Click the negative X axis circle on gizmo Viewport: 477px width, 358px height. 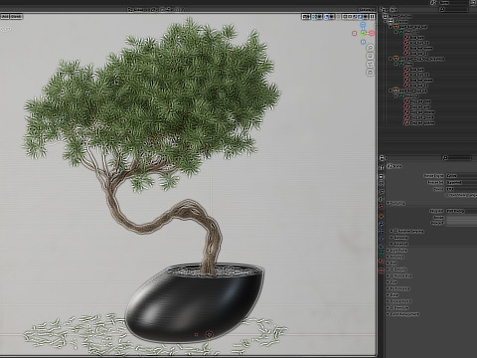pos(355,33)
